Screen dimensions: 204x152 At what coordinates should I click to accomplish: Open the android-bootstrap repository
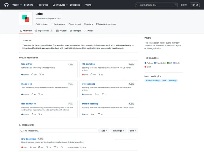[x=90, y=104]
